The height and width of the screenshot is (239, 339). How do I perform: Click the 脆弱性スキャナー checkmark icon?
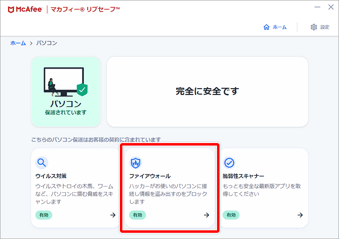click(x=229, y=163)
